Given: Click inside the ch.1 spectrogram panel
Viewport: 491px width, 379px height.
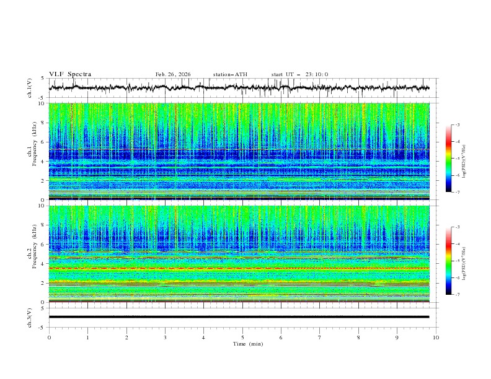Looking at the screenshot, I should click(239, 151).
